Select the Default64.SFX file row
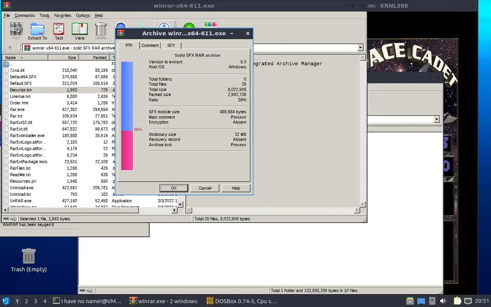 coord(58,77)
